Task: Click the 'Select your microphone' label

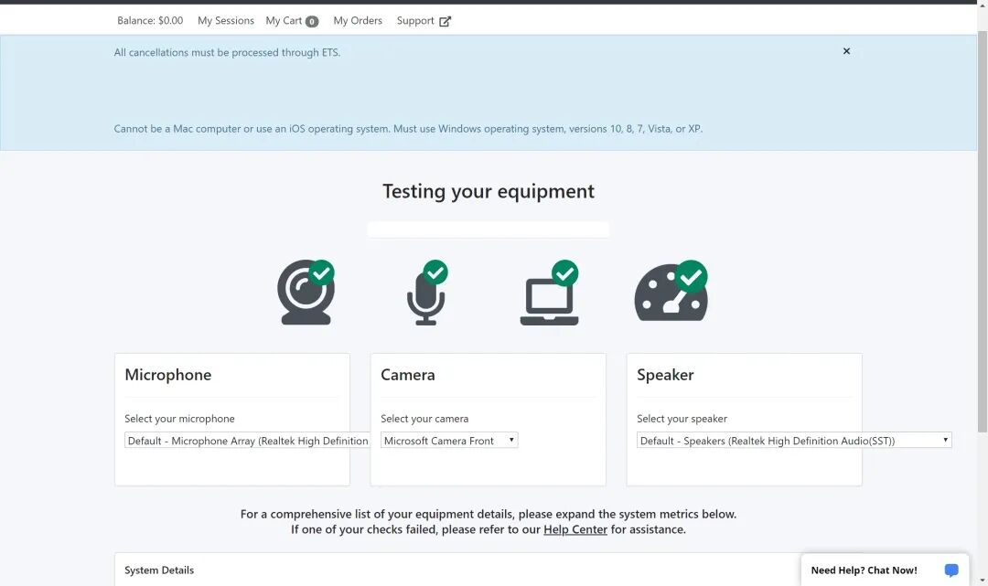Action: 179,419
